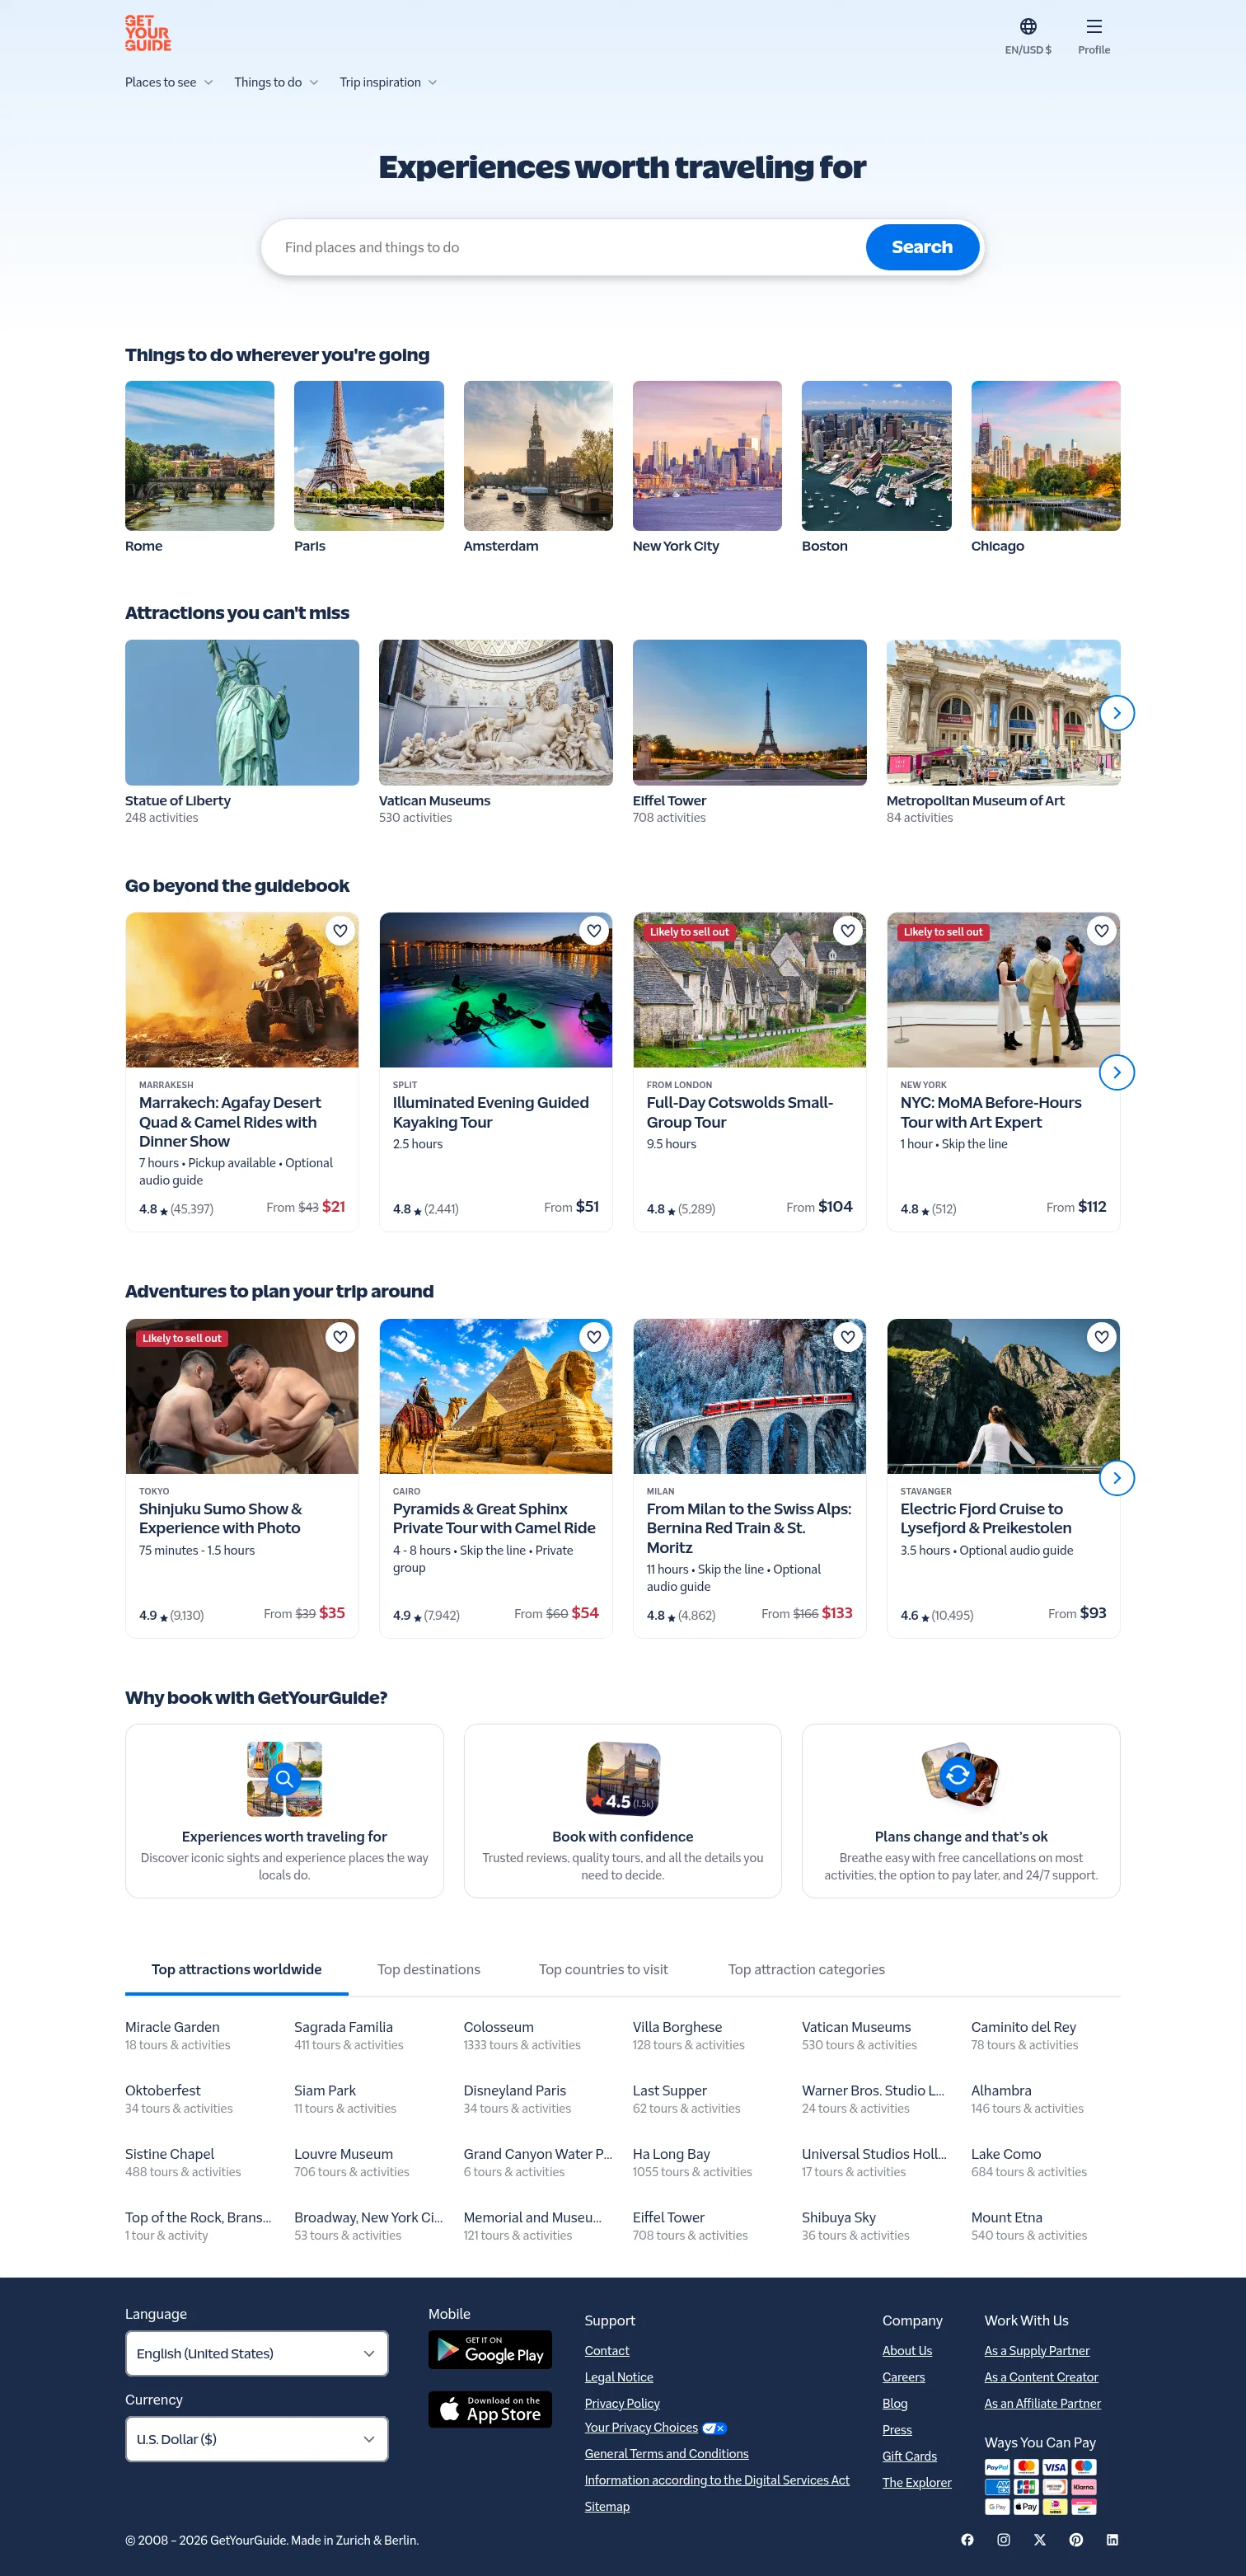
Task: Open the Contact support link
Action: pyautogui.click(x=607, y=2350)
